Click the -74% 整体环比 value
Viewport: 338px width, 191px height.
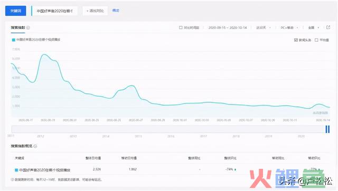(229, 169)
